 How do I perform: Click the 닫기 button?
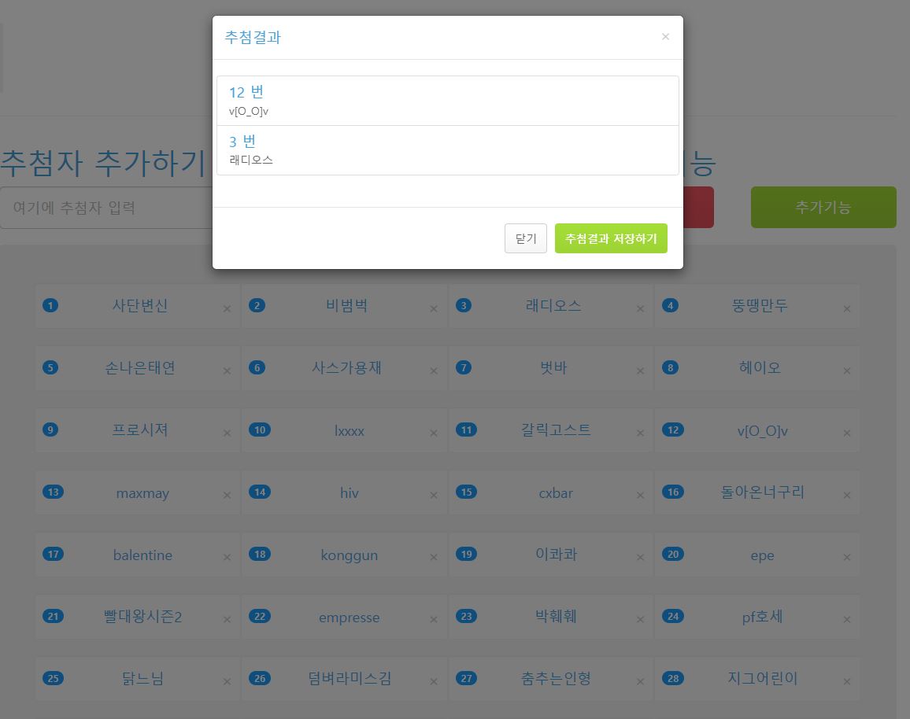[525, 238]
